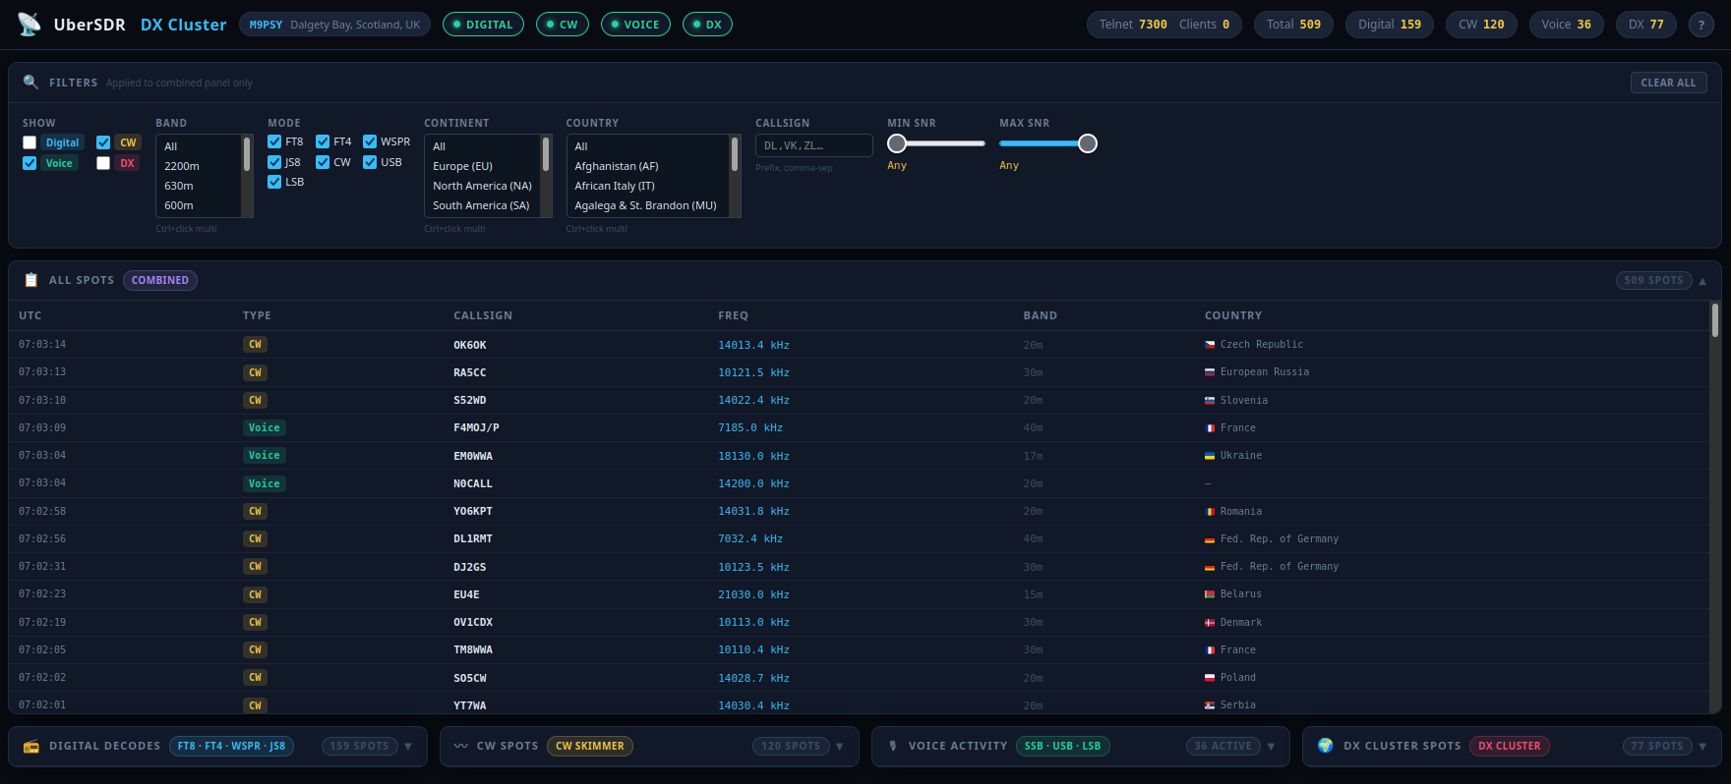The height and width of the screenshot is (784, 1731).
Task: Click the Max SNR slider handle
Action: click(x=1088, y=143)
